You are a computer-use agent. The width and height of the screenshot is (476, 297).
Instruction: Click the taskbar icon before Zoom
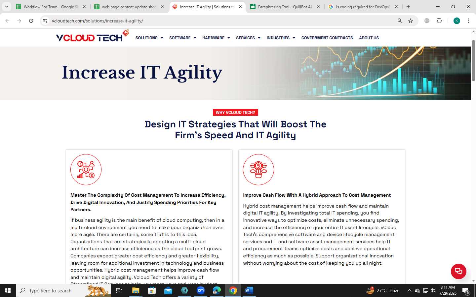click(x=184, y=290)
